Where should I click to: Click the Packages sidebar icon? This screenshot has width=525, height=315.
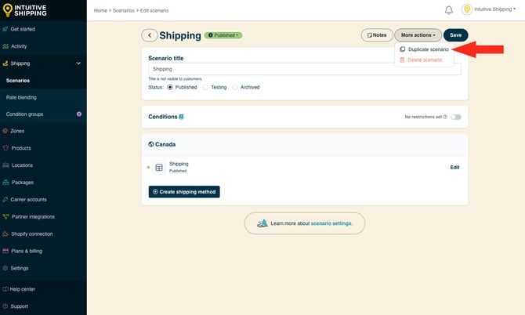5,183
